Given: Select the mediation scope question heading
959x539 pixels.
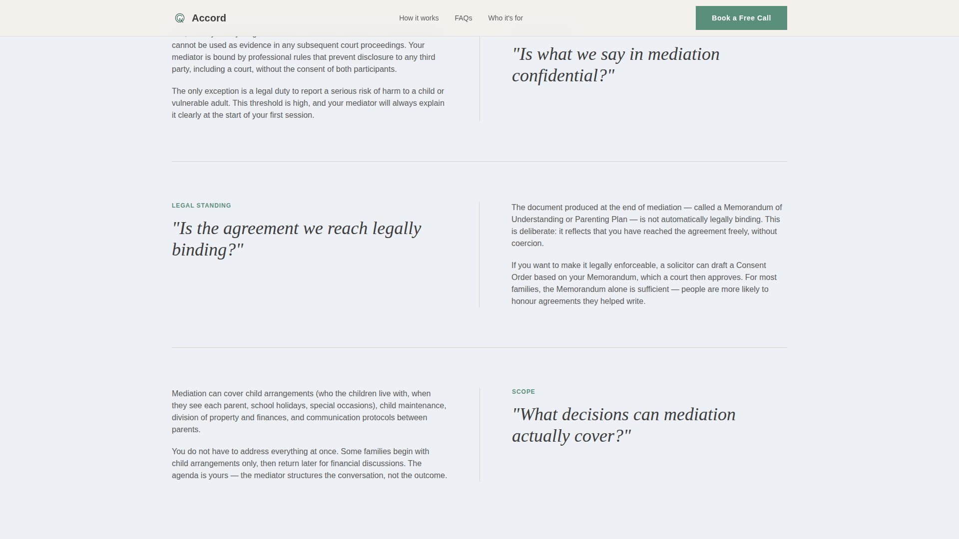Looking at the screenshot, I should coord(623,425).
